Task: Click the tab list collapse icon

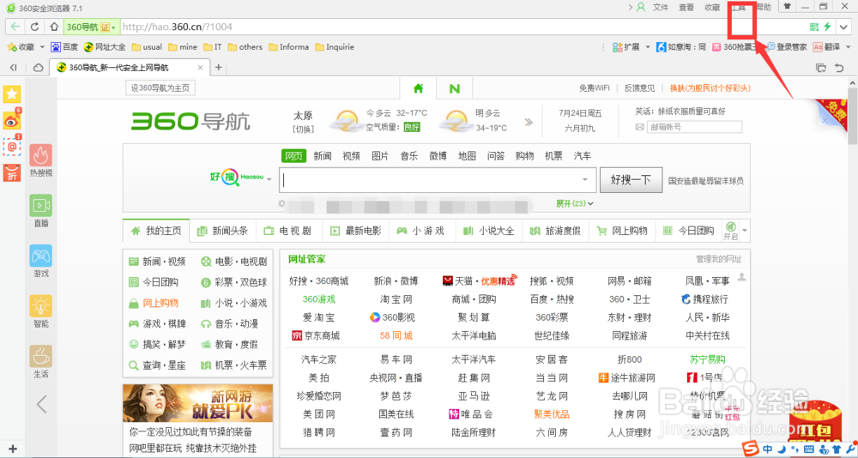Action: (x=14, y=68)
